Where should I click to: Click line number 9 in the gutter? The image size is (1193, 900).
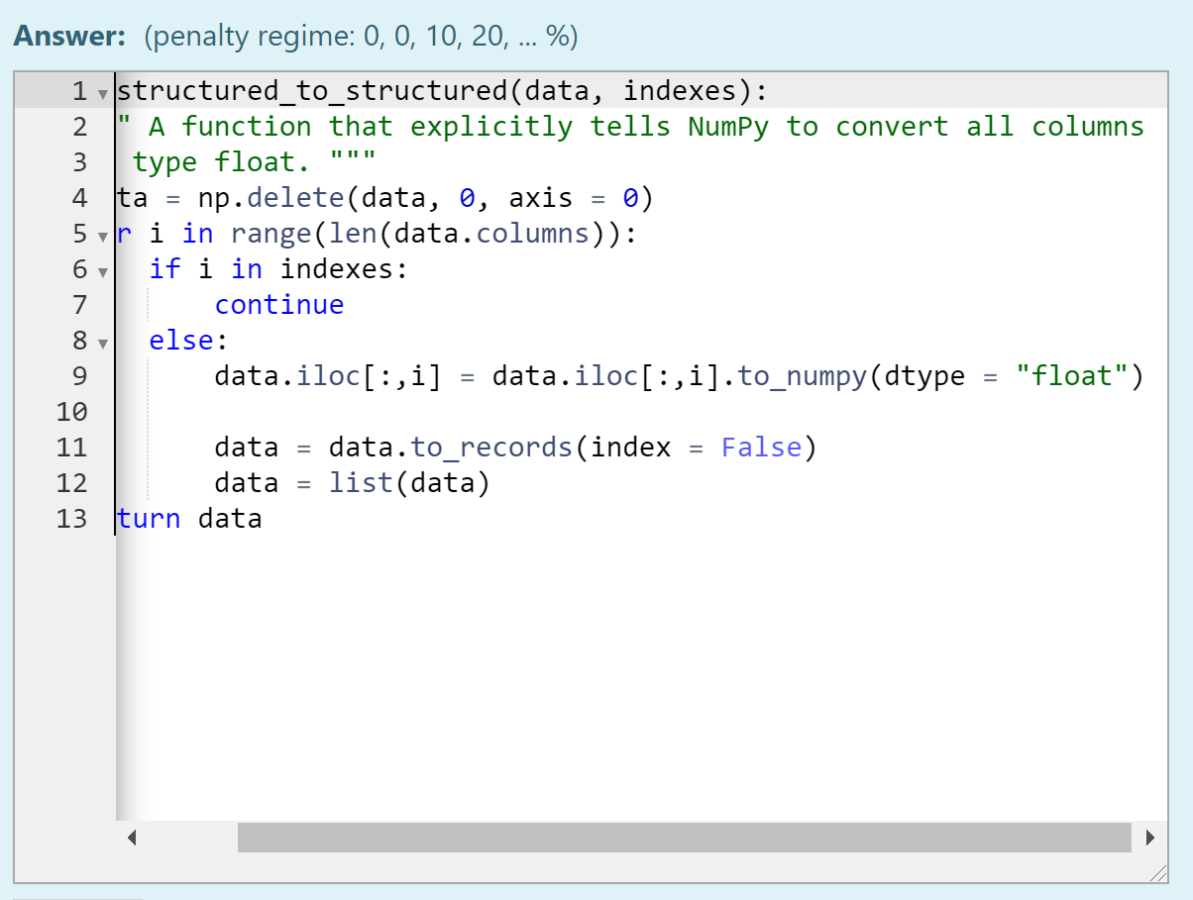[78, 376]
